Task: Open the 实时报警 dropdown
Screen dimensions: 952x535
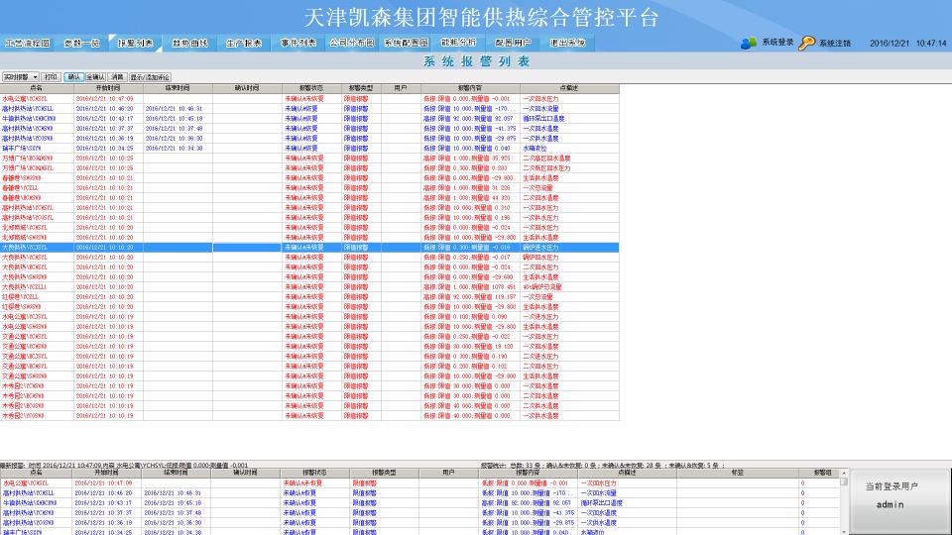Action: coord(20,76)
